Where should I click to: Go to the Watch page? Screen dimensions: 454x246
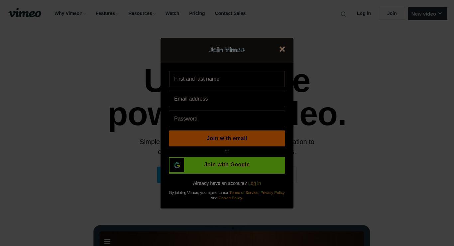tap(172, 13)
